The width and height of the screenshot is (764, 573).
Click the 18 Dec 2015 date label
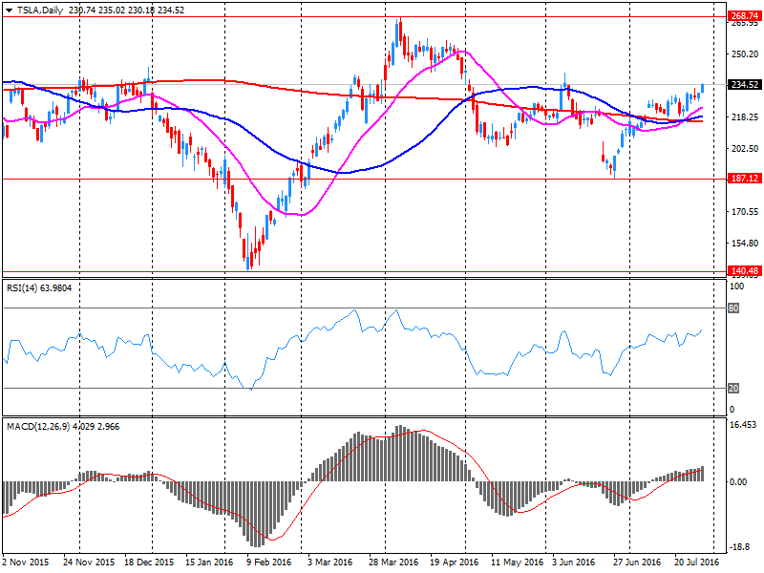coord(149,562)
